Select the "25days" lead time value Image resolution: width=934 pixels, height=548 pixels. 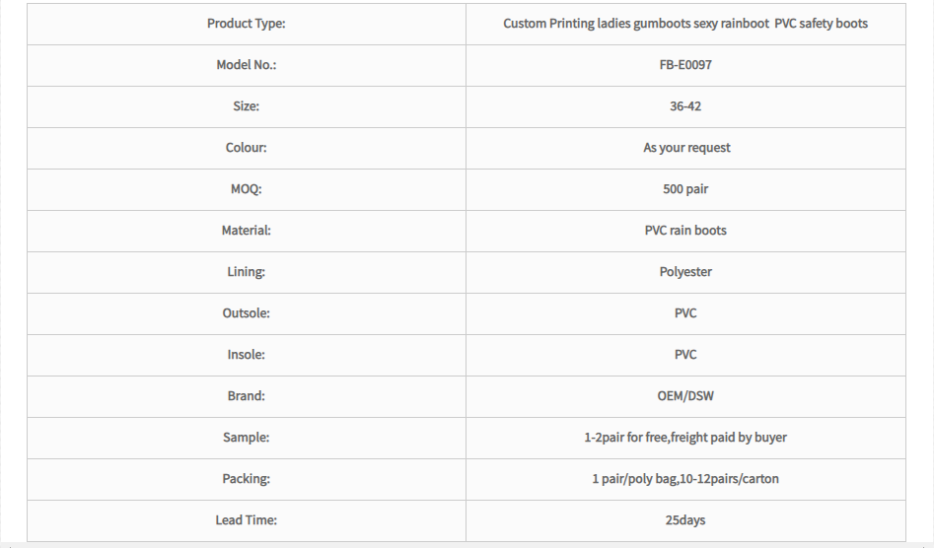tap(685, 520)
